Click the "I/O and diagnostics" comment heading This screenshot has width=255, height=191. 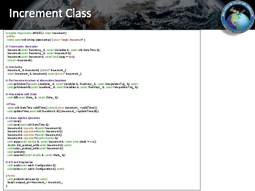19,162
